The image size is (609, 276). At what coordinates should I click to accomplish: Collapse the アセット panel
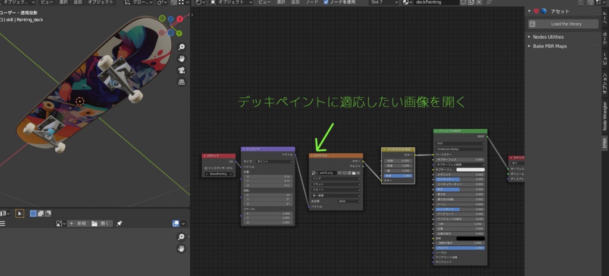(x=529, y=11)
